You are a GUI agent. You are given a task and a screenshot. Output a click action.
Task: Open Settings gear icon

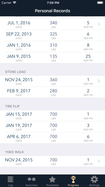tap(94, 179)
